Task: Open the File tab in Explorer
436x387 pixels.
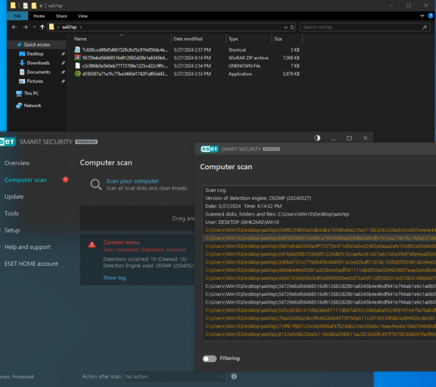Action: pyautogui.click(x=17, y=16)
